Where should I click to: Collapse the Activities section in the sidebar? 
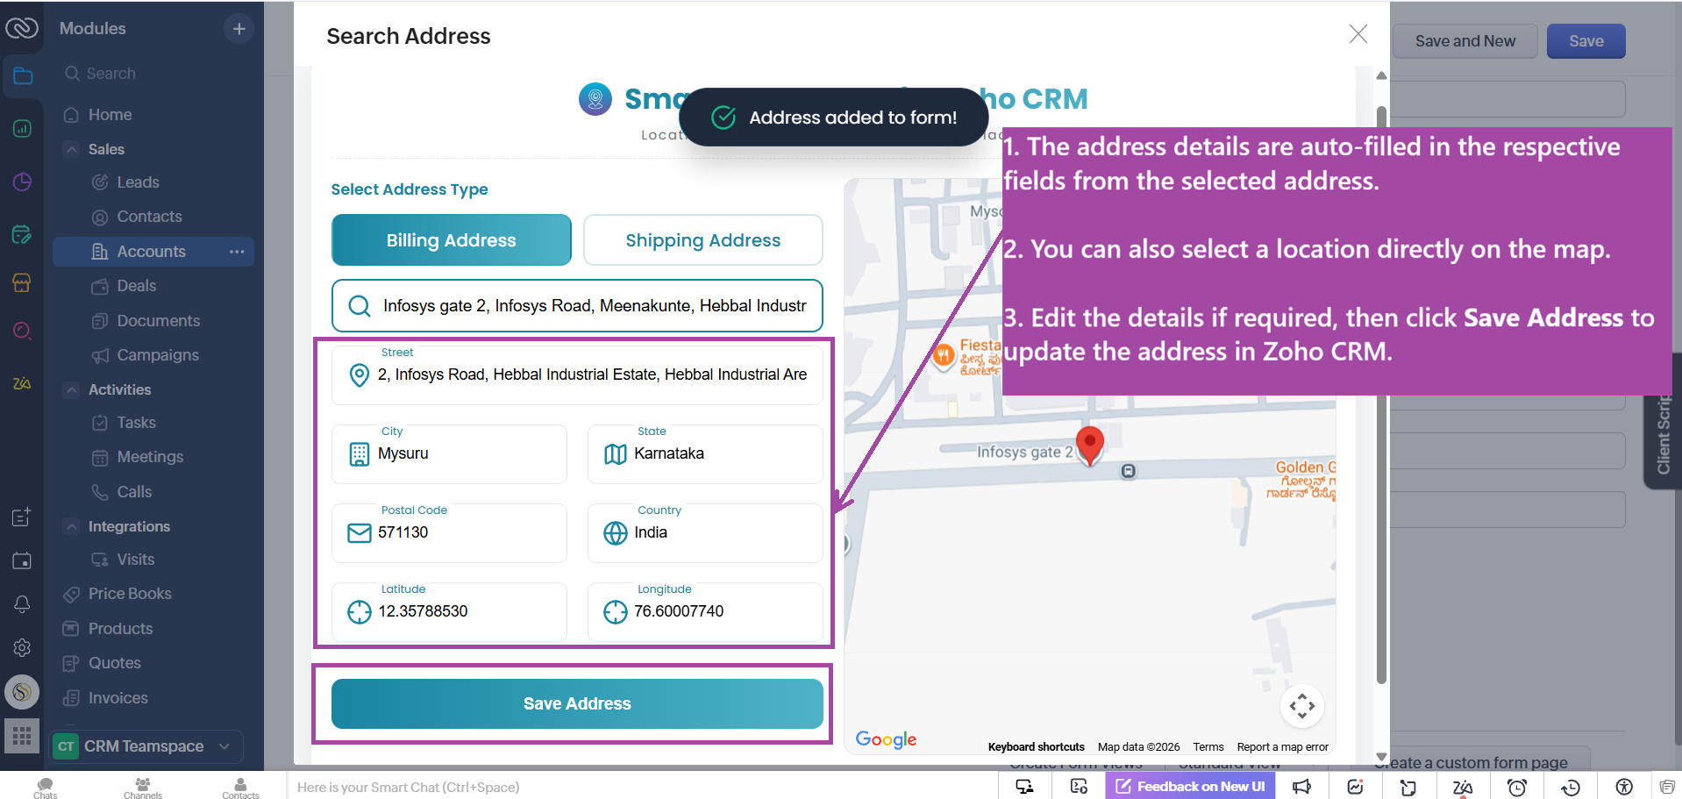72,389
